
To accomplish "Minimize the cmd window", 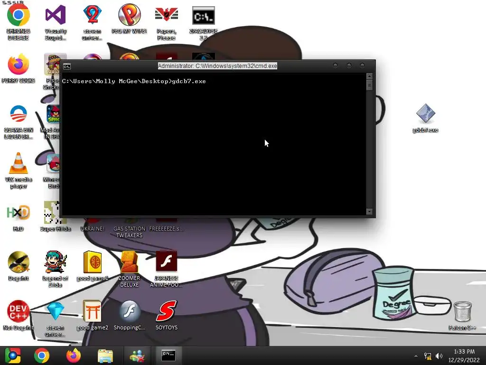I will click(336, 66).
